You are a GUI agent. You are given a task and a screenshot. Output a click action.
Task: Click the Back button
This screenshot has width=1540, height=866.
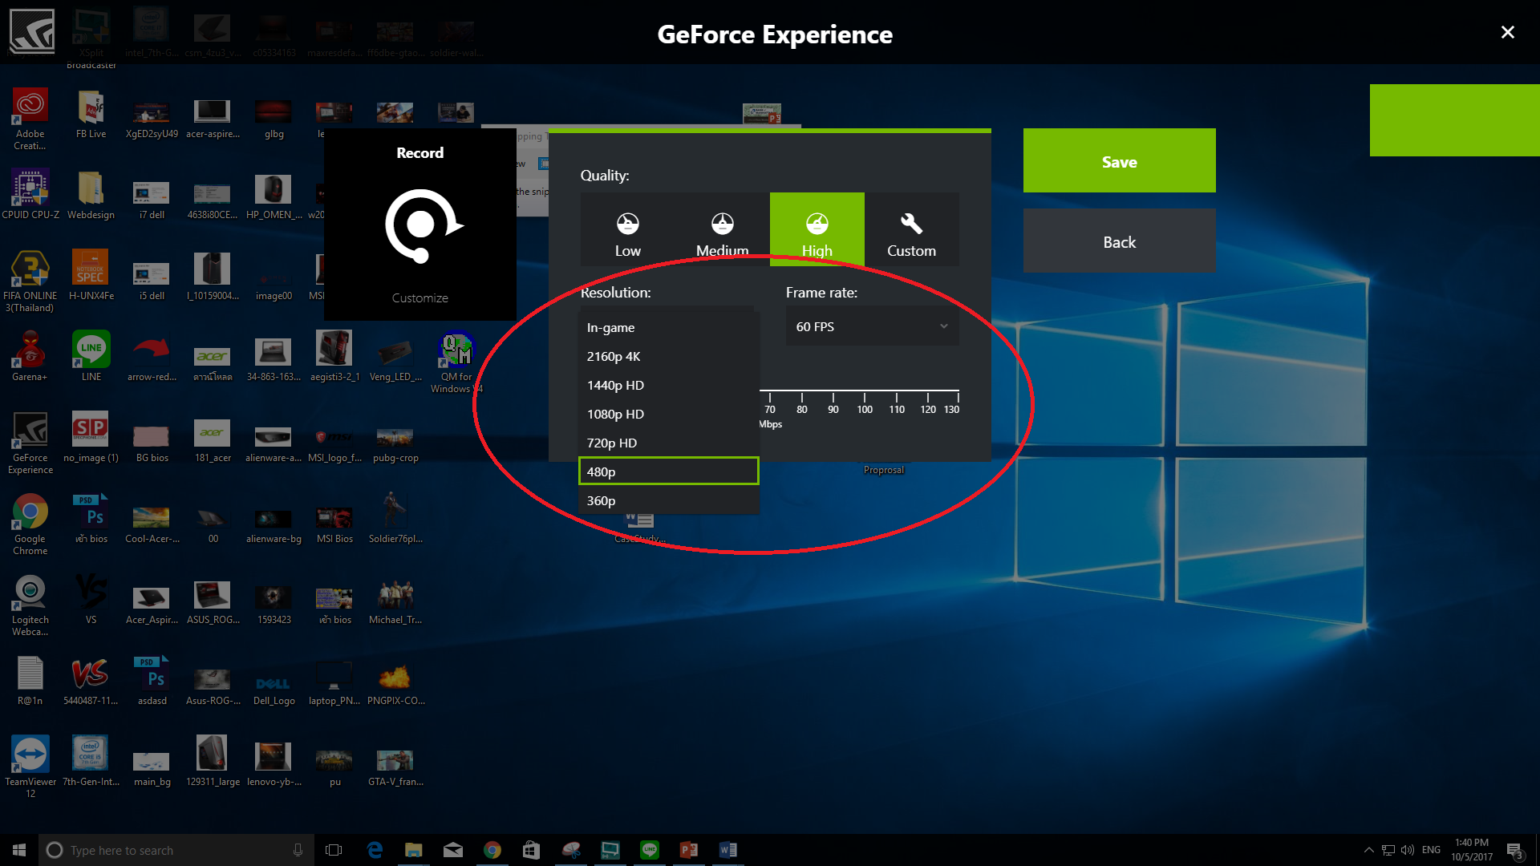pos(1119,241)
